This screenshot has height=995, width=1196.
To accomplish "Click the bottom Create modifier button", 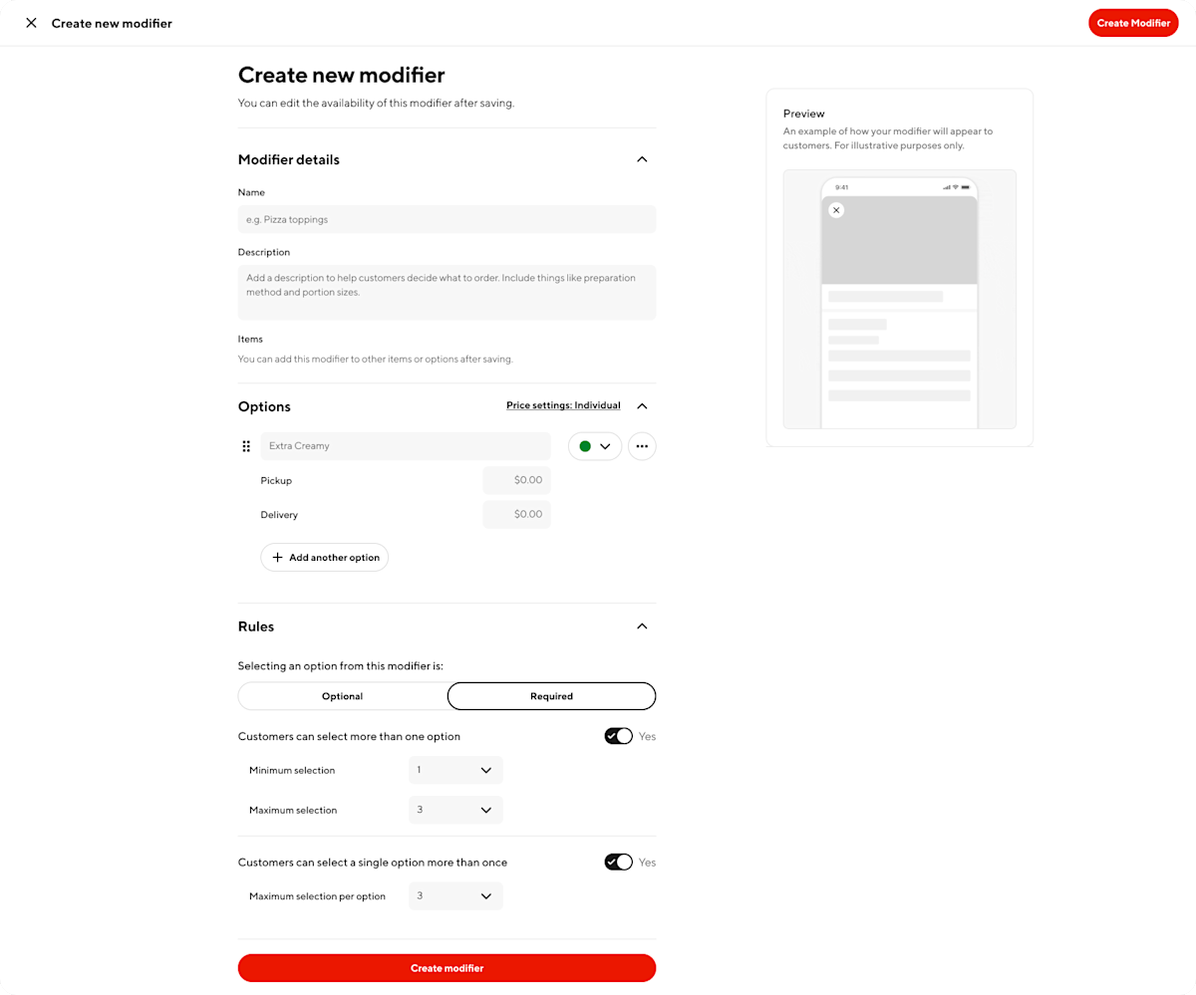I will click(x=447, y=968).
